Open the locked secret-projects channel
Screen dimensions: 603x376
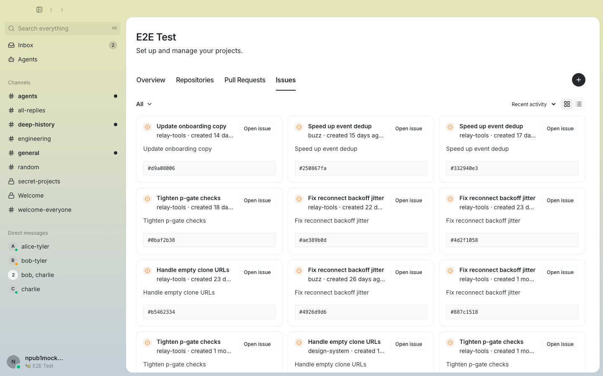[62, 181]
